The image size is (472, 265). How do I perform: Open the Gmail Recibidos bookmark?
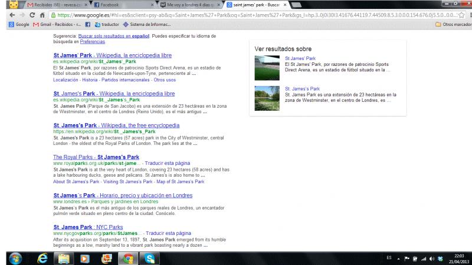tap(57, 24)
